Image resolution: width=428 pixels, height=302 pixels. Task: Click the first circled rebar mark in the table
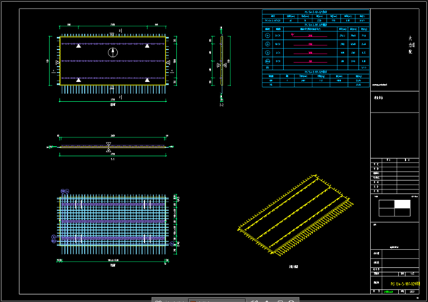tap(267, 36)
